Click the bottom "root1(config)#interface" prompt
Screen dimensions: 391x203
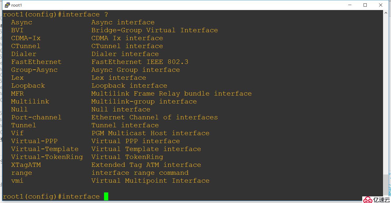(51, 197)
